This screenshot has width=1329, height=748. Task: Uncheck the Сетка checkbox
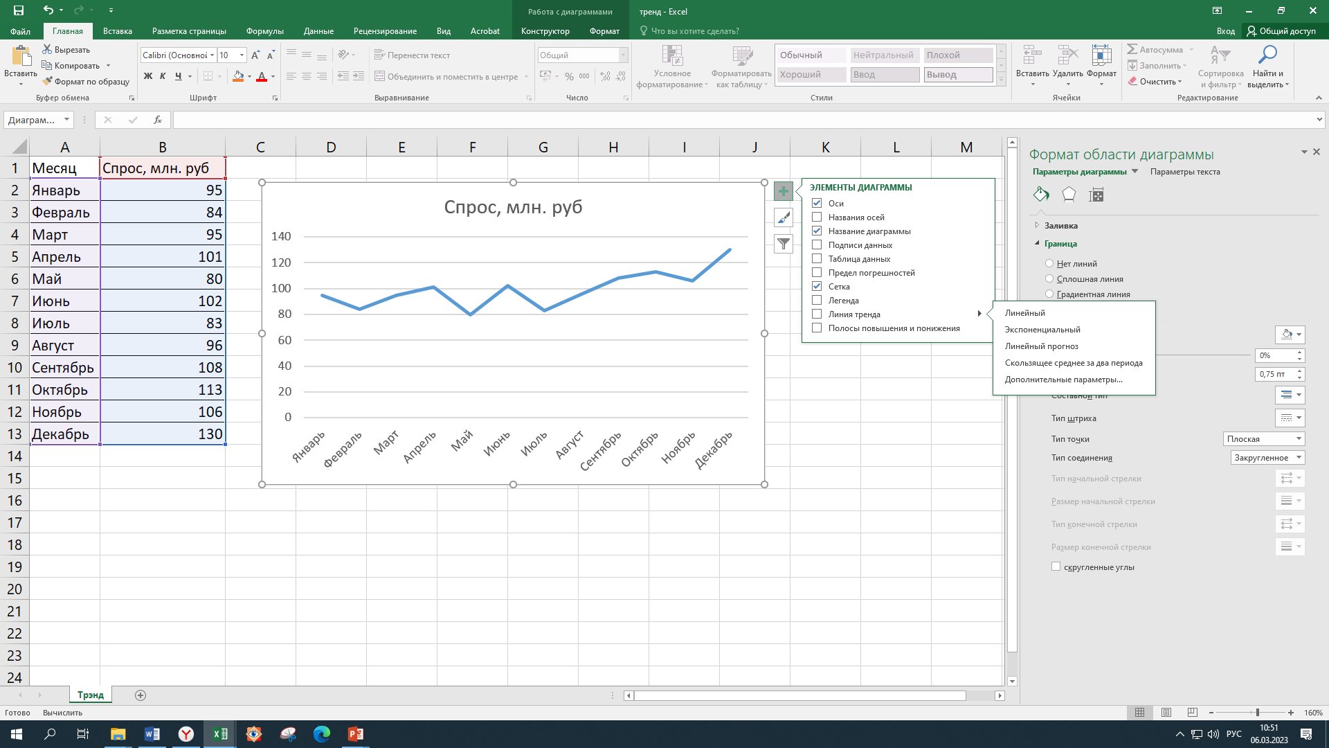click(817, 287)
